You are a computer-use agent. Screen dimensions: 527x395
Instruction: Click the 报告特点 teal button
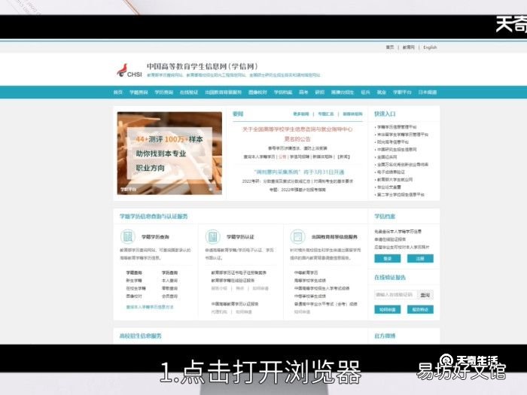[x=420, y=309]
